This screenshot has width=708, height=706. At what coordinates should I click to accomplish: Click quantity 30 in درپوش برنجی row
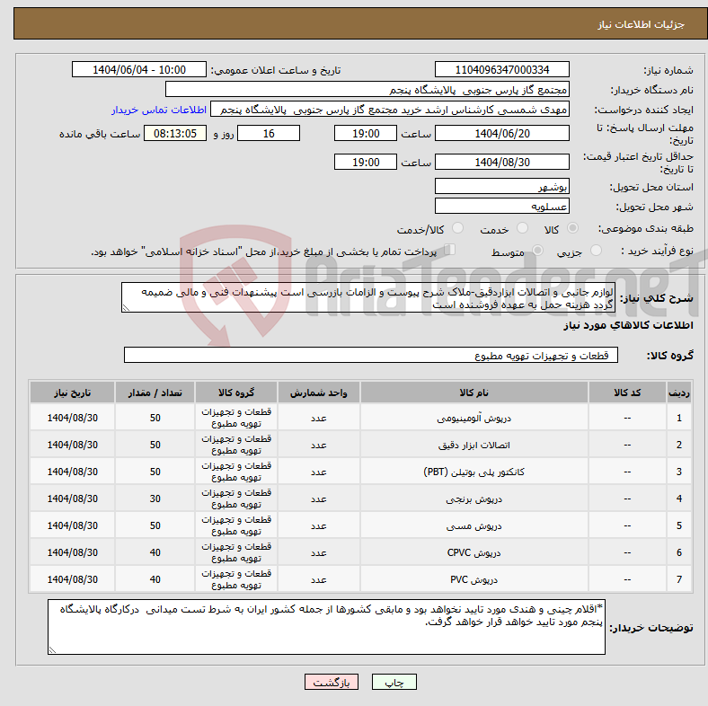tap(155, 499)
